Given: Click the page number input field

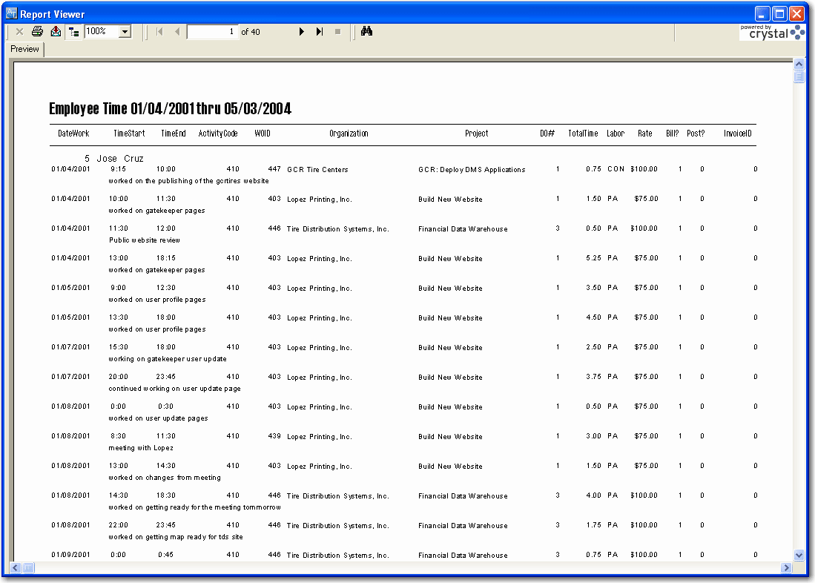Looking at the screenshot, I should [213, 32].
